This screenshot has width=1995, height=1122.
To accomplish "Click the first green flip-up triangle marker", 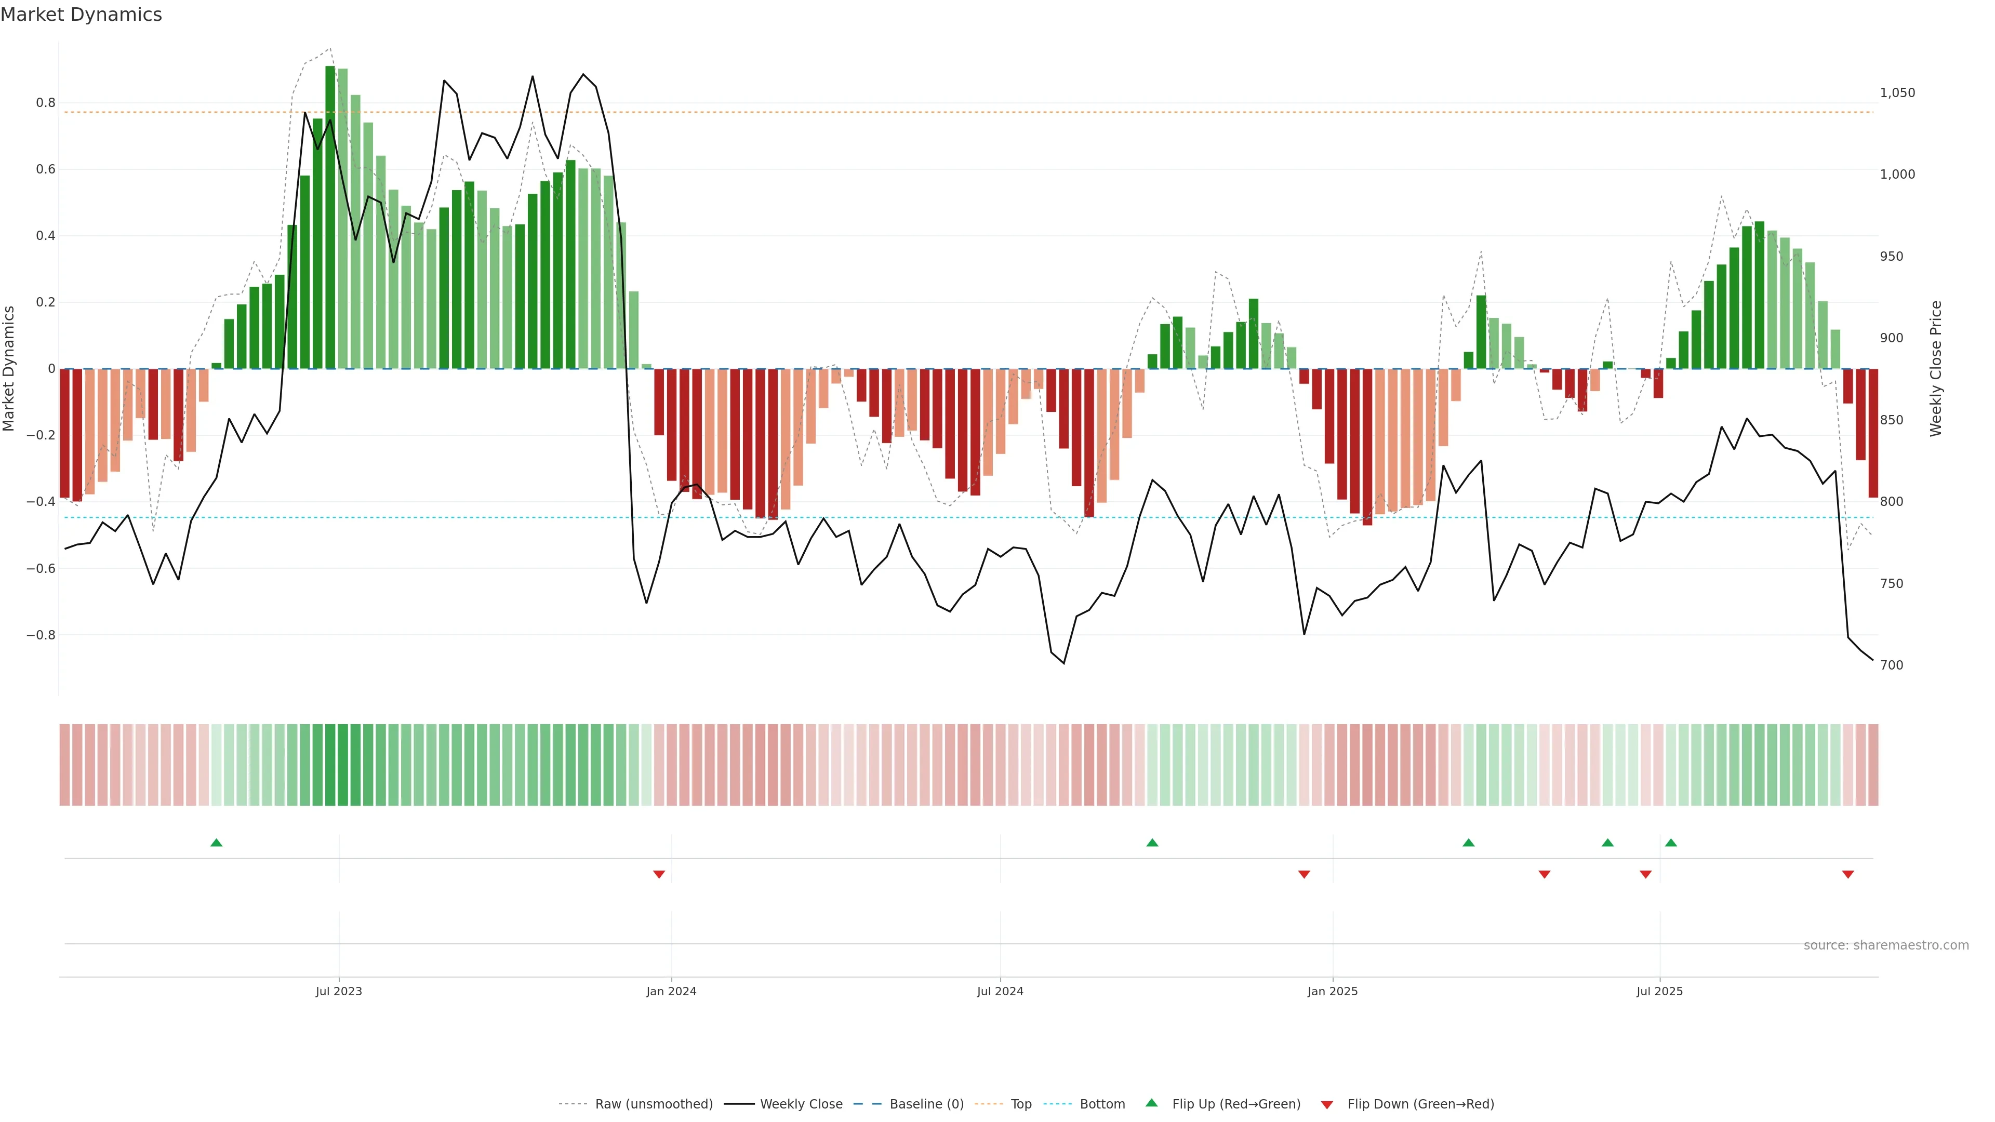I will (x=216, y=843).
